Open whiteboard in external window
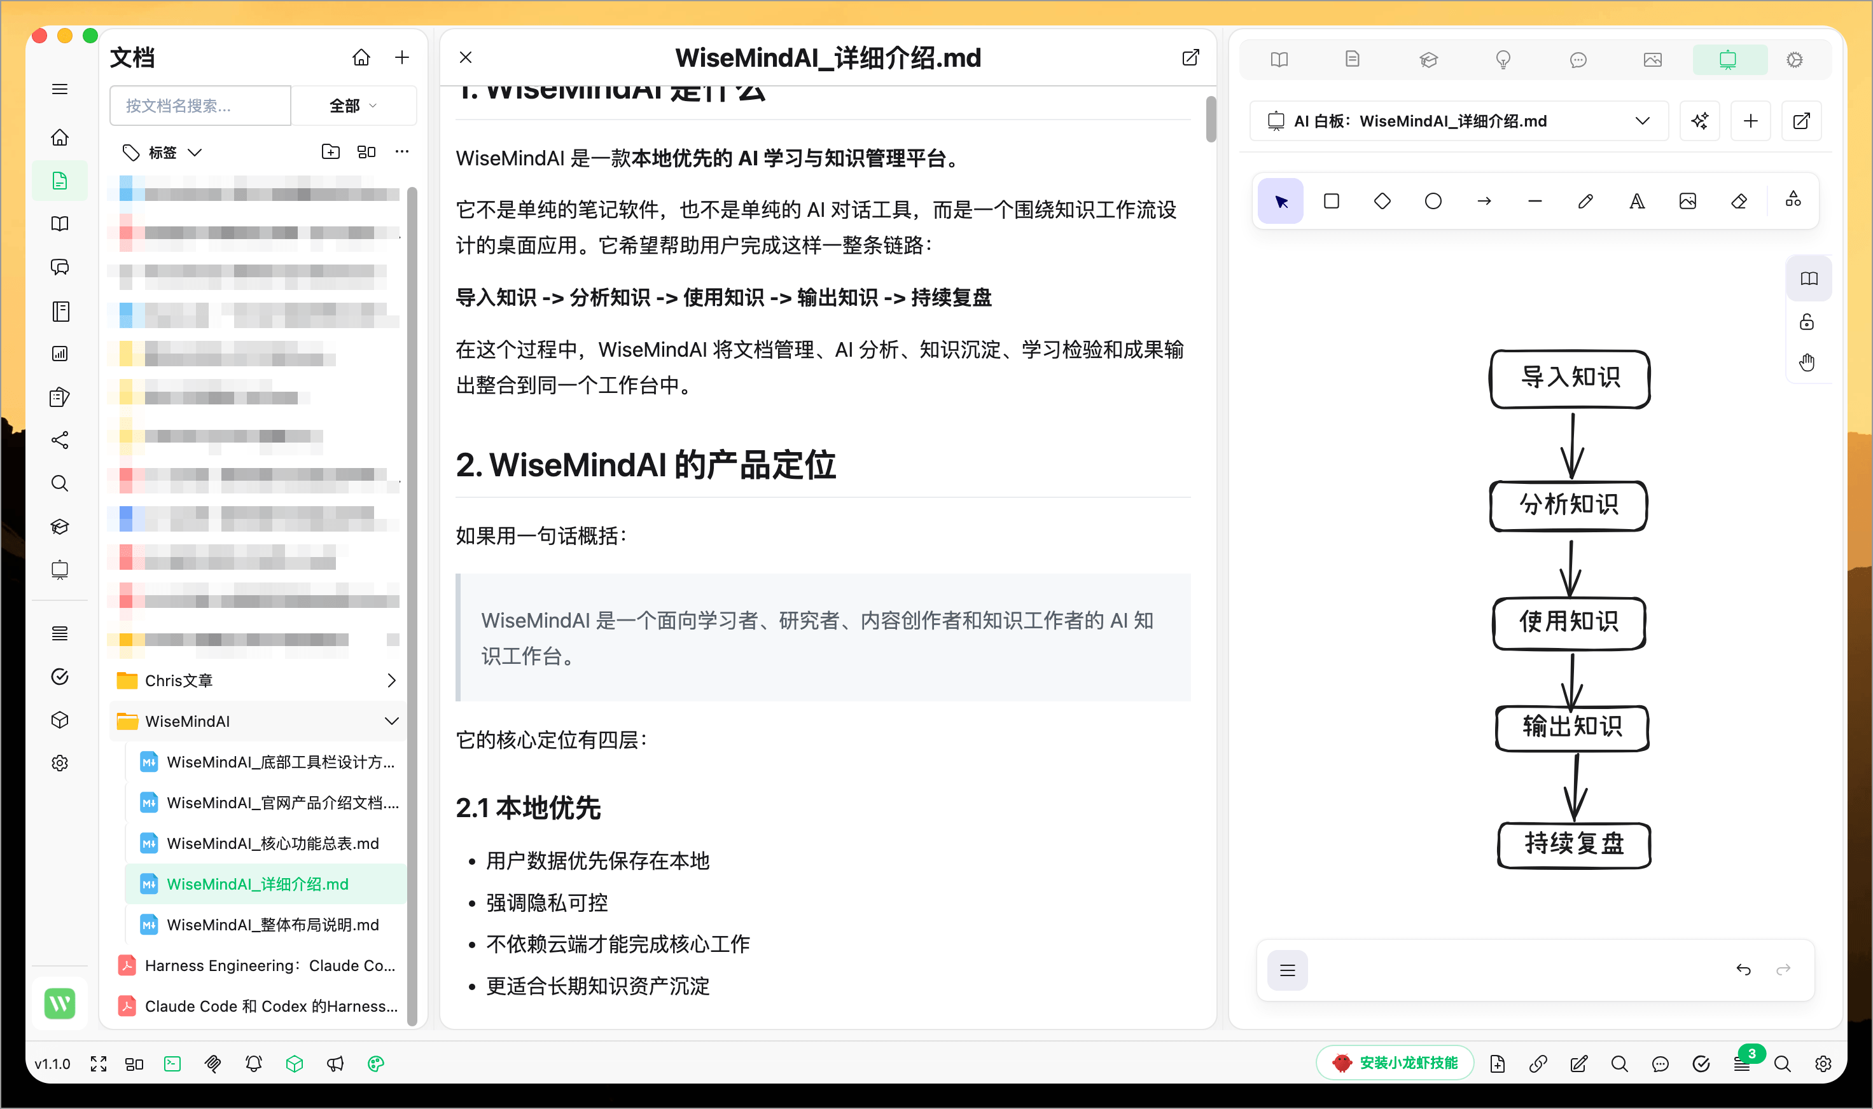Screen dimensions: 1873x1109 [1802, 121]
